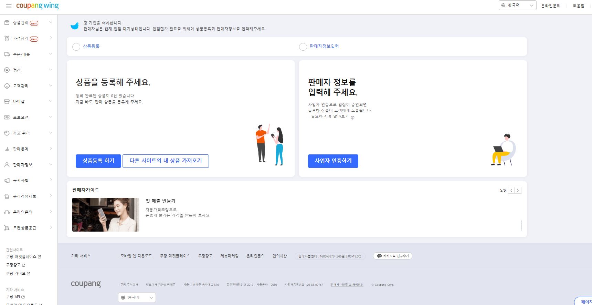This screenshot has width=592, height=305.
Task: Open 판매자 개인정보 처리방침 link
Action: click(x=347, y=285)
